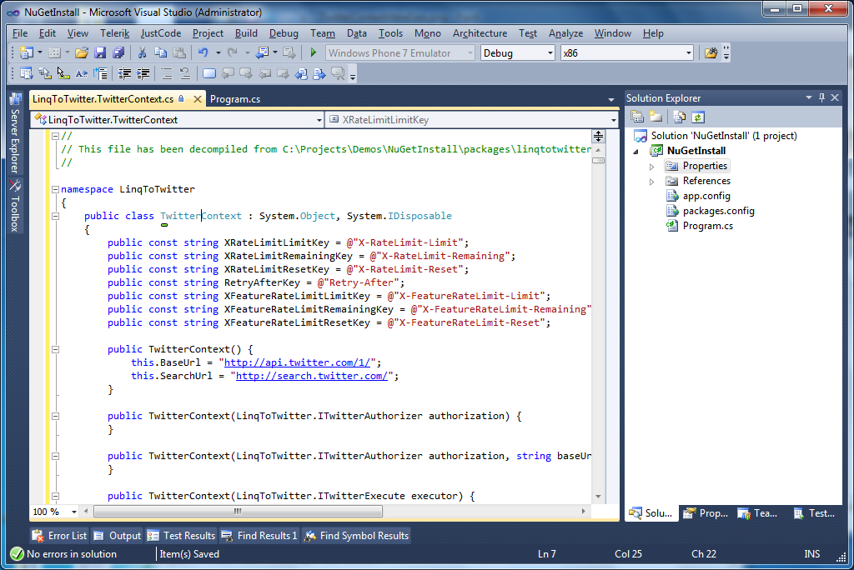
Task: Click the Find in Files binoculars folder icon
Action: click(x=711, y=52)
